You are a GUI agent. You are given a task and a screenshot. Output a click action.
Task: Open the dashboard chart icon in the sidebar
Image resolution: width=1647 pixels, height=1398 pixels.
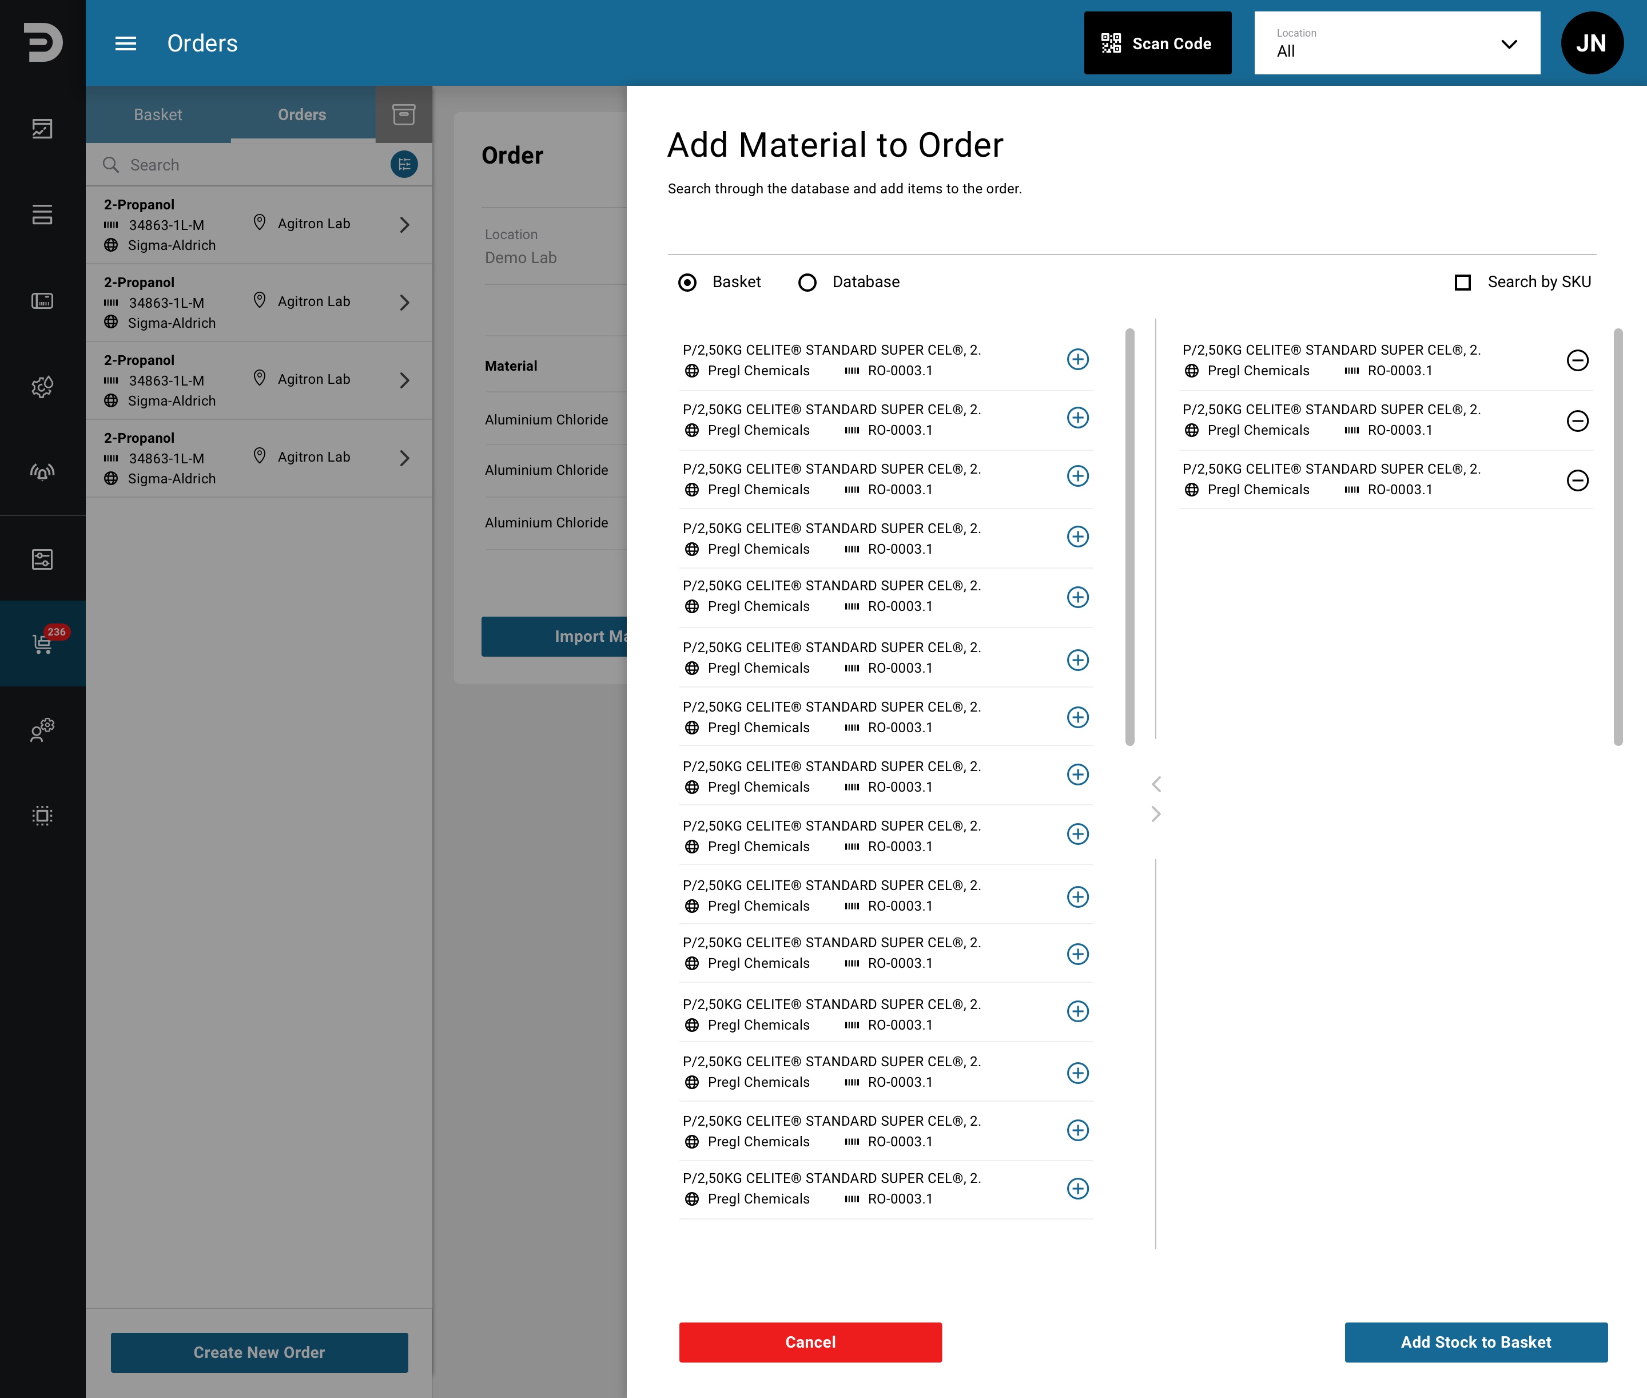tap(43, 128)
